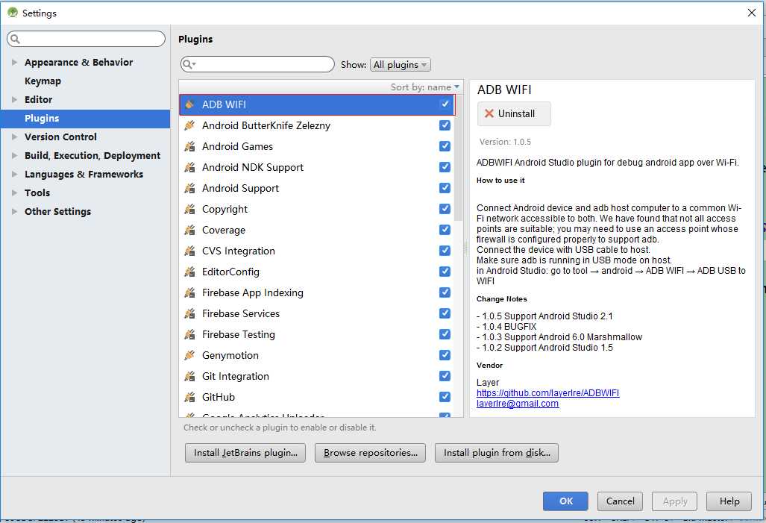Click the red X uninstall icon
The height and width of the screenshot is (523, 766).
click(x=489, y=113)
